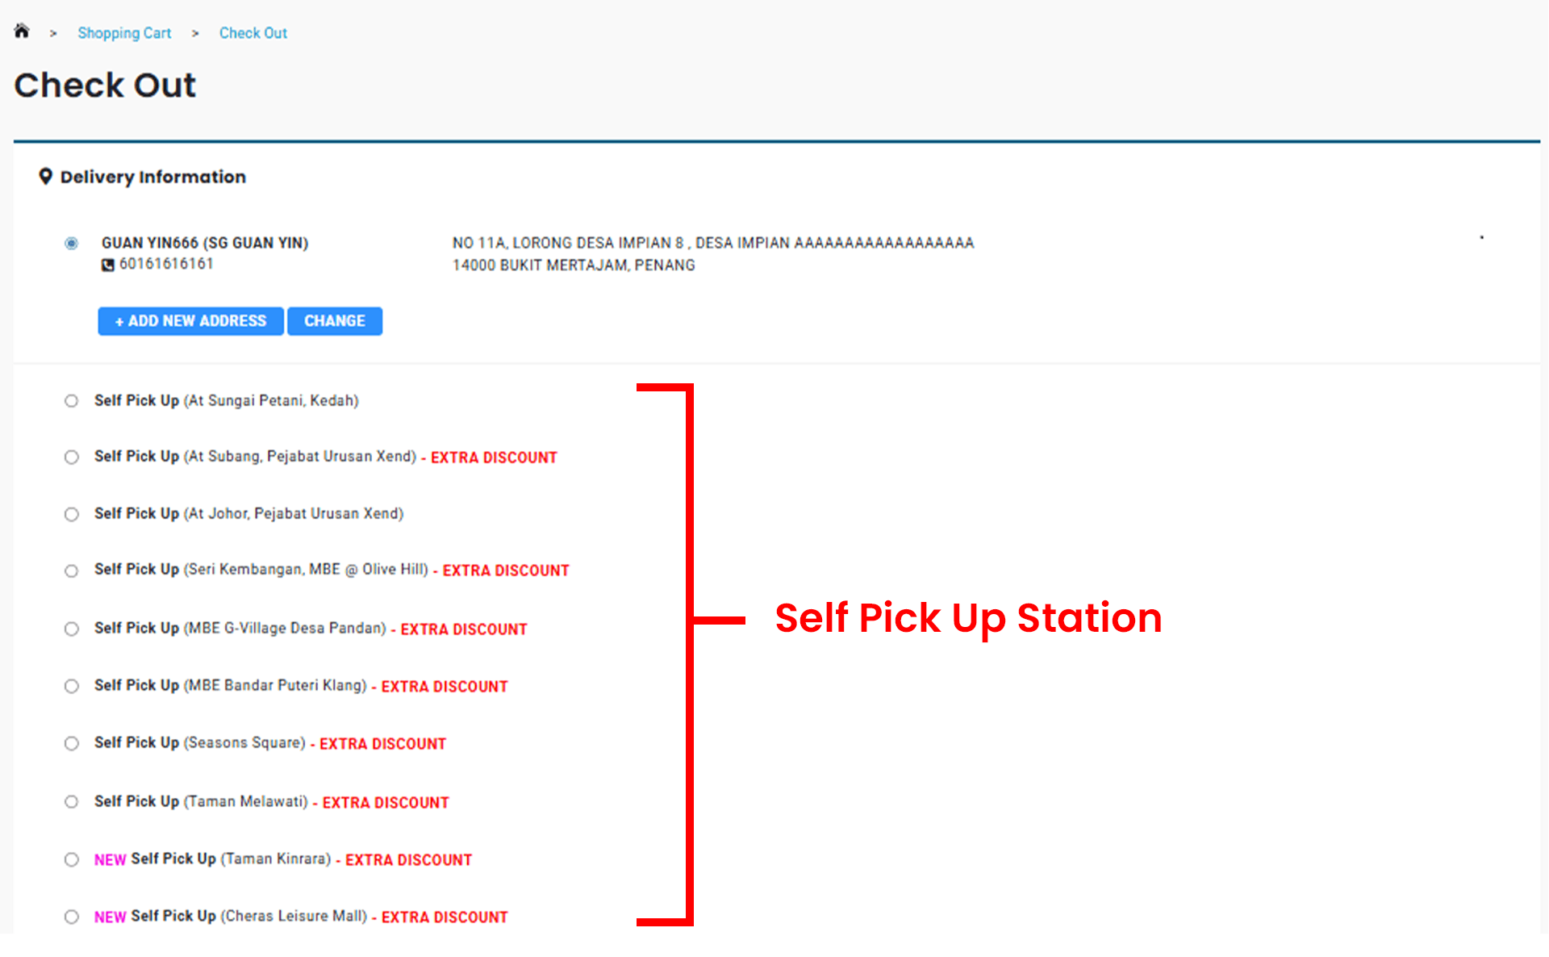
Task: Select the GUAN YIN666 delivery address radio button
Action: (71, 243)
